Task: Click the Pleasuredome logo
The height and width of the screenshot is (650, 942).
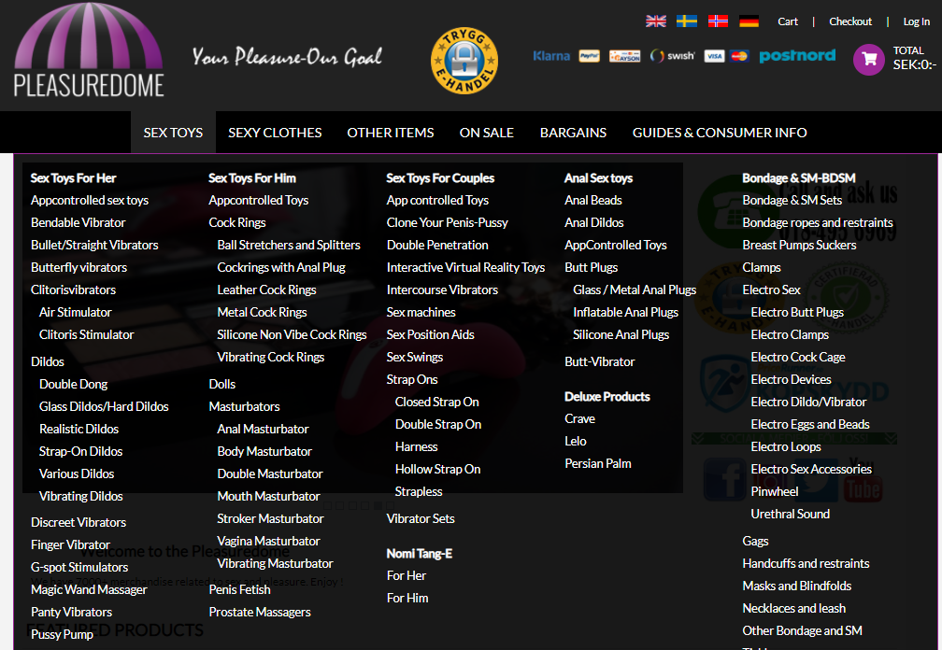Action: 89,51
